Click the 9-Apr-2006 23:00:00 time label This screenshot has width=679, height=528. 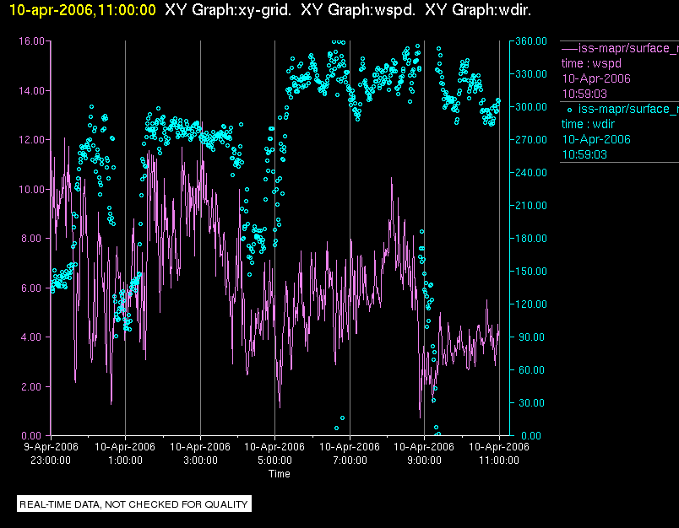[x=51, y=454]
